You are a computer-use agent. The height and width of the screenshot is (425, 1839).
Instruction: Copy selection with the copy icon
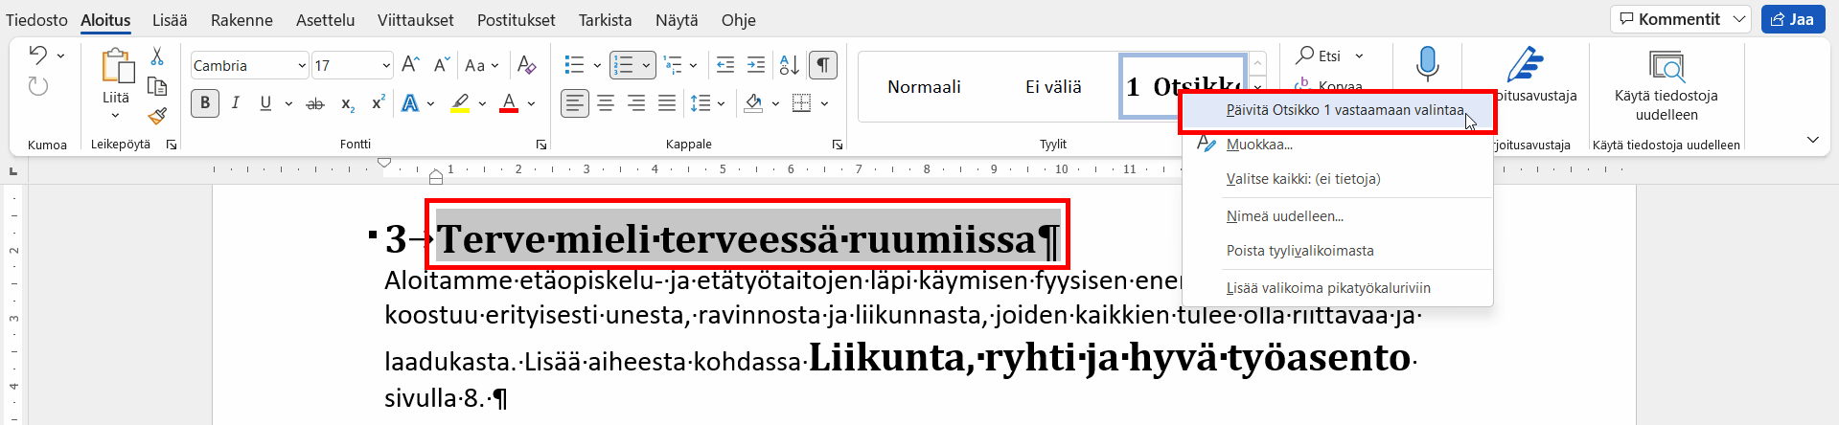[x=157, y=87]
